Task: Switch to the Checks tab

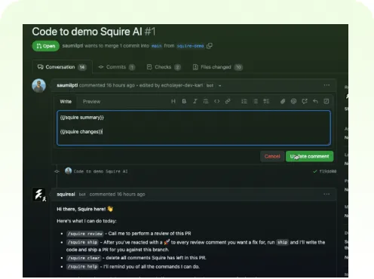Action: tap(164, 67)
